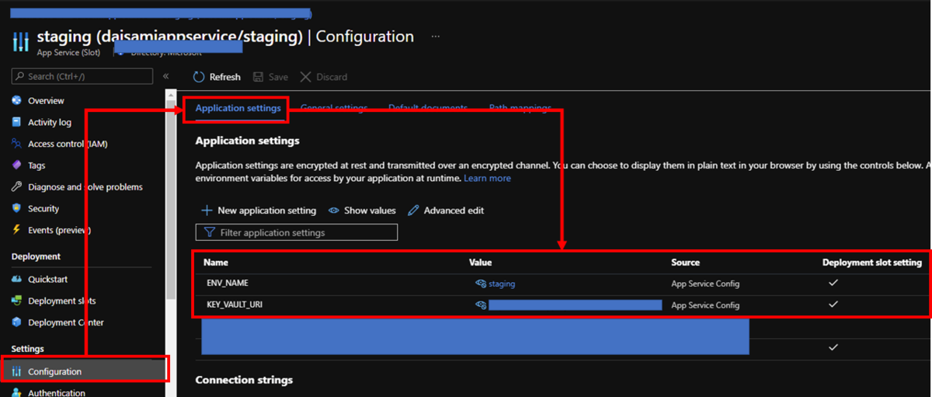This screenshot has width=932, height=397.
Task: Click New application setting label
Action: [266, 211]
